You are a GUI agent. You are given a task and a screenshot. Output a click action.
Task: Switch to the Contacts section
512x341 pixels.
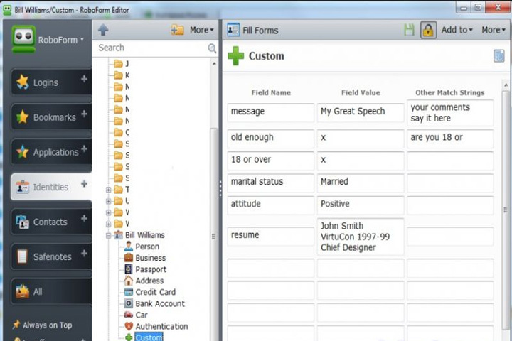(51, 222)
